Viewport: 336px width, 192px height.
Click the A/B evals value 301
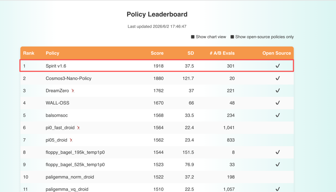(231, 66)
